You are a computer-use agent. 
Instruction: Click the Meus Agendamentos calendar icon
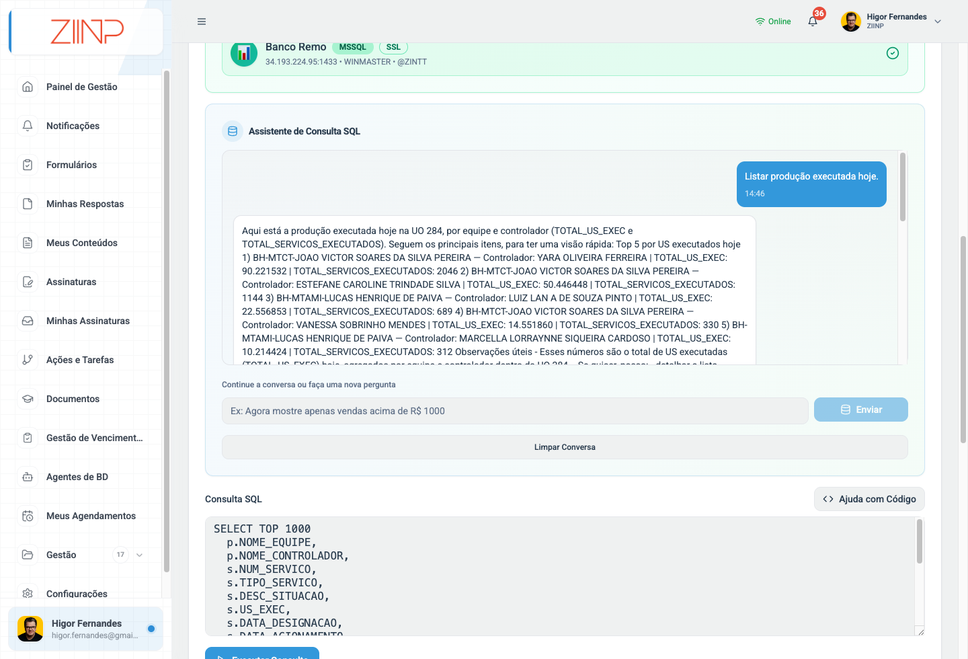[28, 516]
